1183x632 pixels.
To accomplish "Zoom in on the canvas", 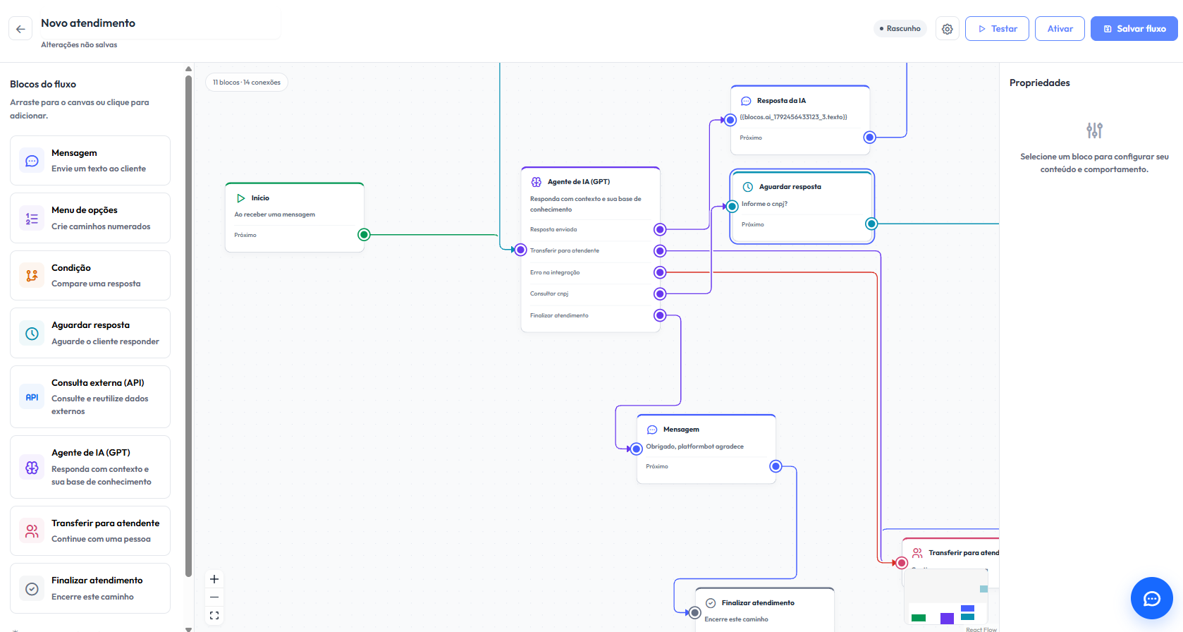I will (214, 579).
